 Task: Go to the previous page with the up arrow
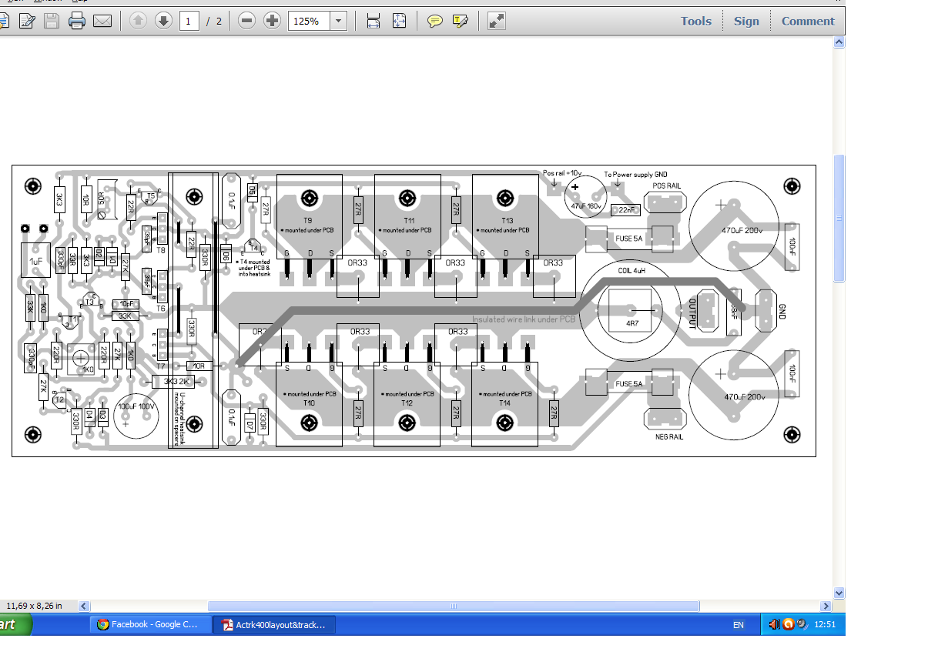[138, 22]
